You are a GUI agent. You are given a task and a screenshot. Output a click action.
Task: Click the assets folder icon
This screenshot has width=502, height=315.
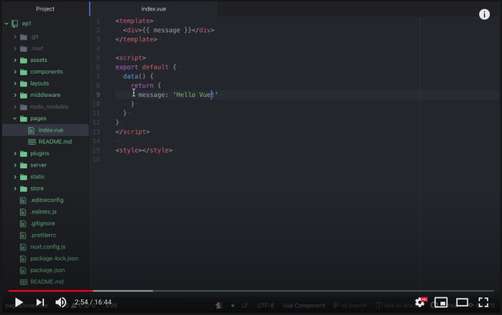[x=24, y=60]
